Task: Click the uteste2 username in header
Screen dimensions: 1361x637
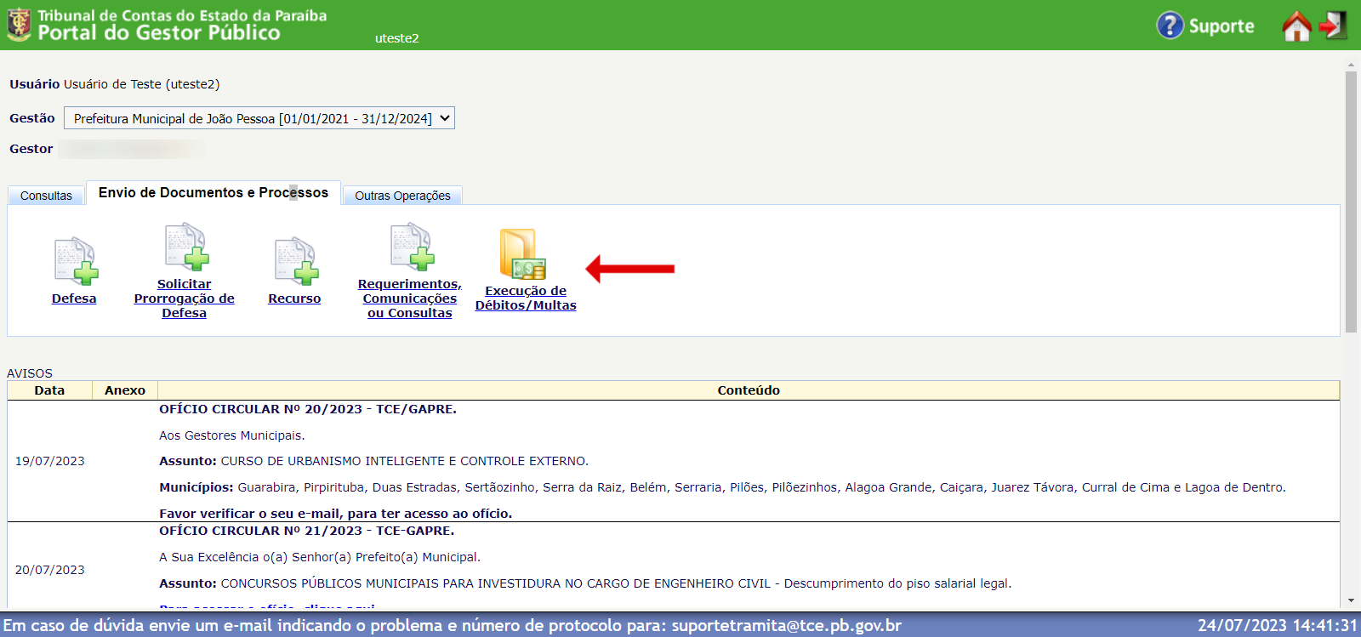Action: (x=397, y=38)
